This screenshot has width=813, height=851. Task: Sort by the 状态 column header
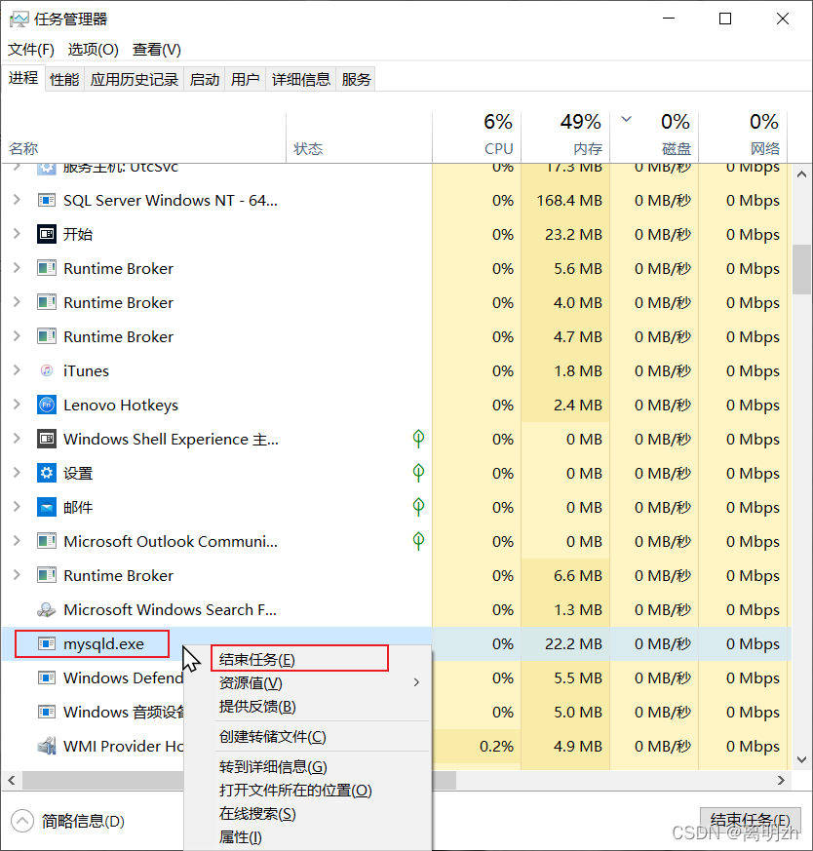[x=360, y=136]
